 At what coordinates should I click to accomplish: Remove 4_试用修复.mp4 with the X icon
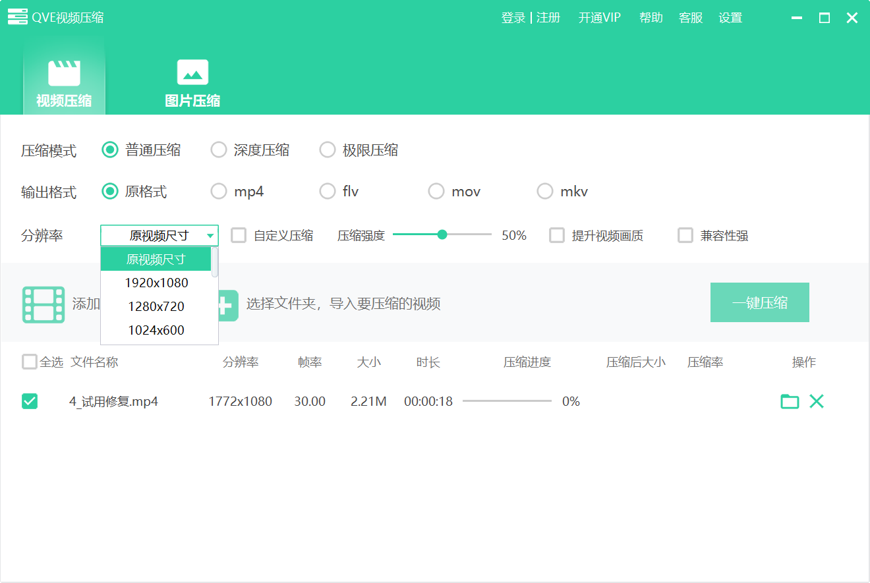coord(817,401)
